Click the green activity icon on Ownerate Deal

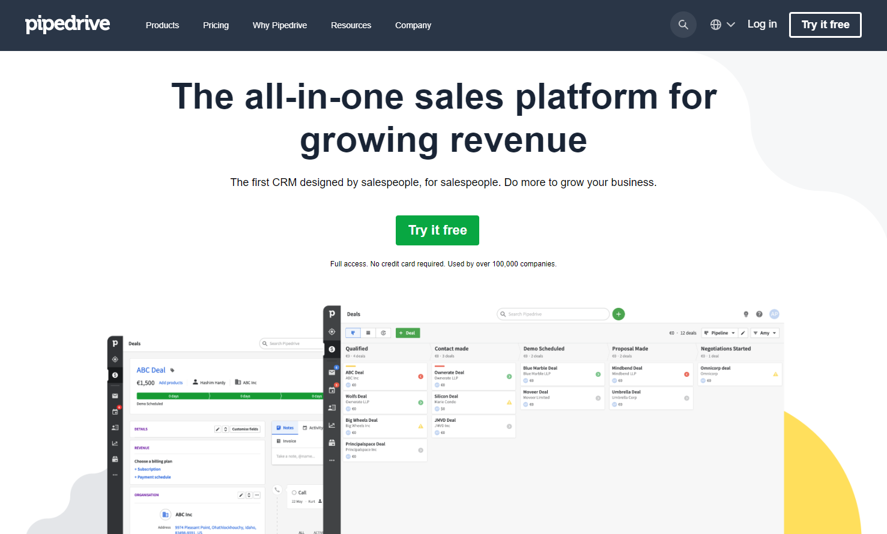pyautogui.click(x=509, y=377)
